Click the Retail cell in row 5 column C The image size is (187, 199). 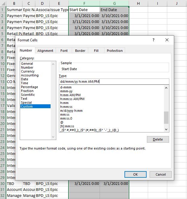tap(29, 34)
